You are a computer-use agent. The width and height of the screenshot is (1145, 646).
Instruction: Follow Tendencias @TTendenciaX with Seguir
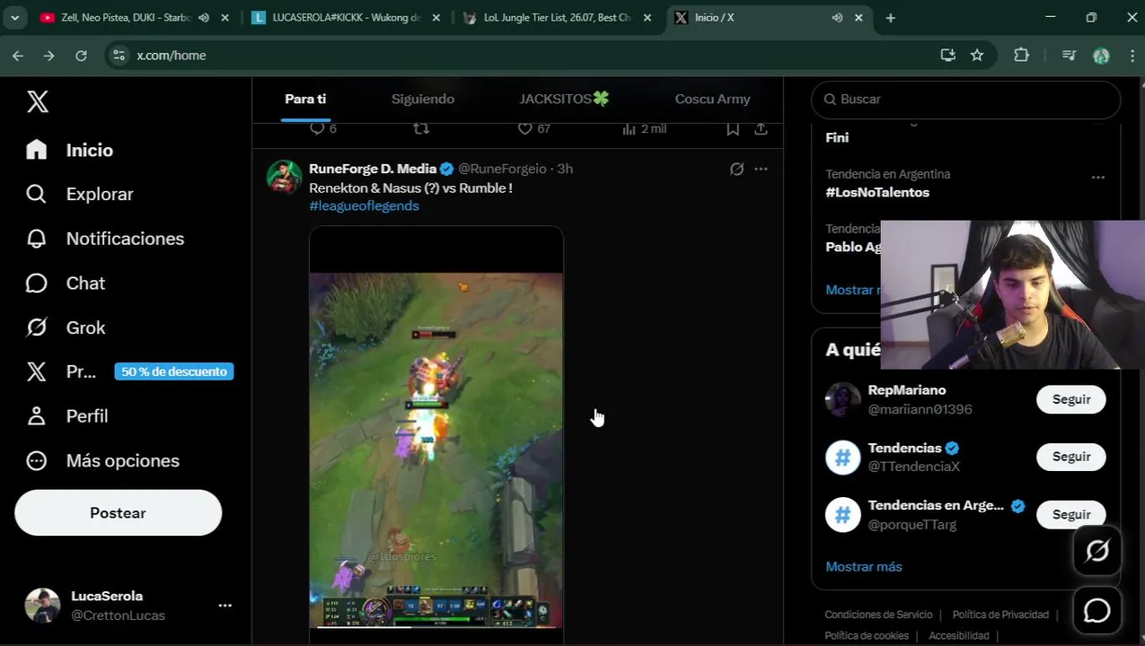1070,457
